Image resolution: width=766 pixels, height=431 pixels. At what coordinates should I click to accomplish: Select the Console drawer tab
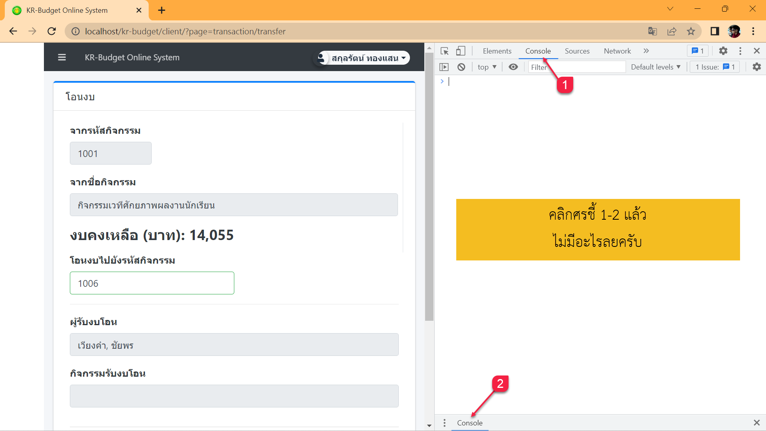pyautogui.click(x=470, y=423)
